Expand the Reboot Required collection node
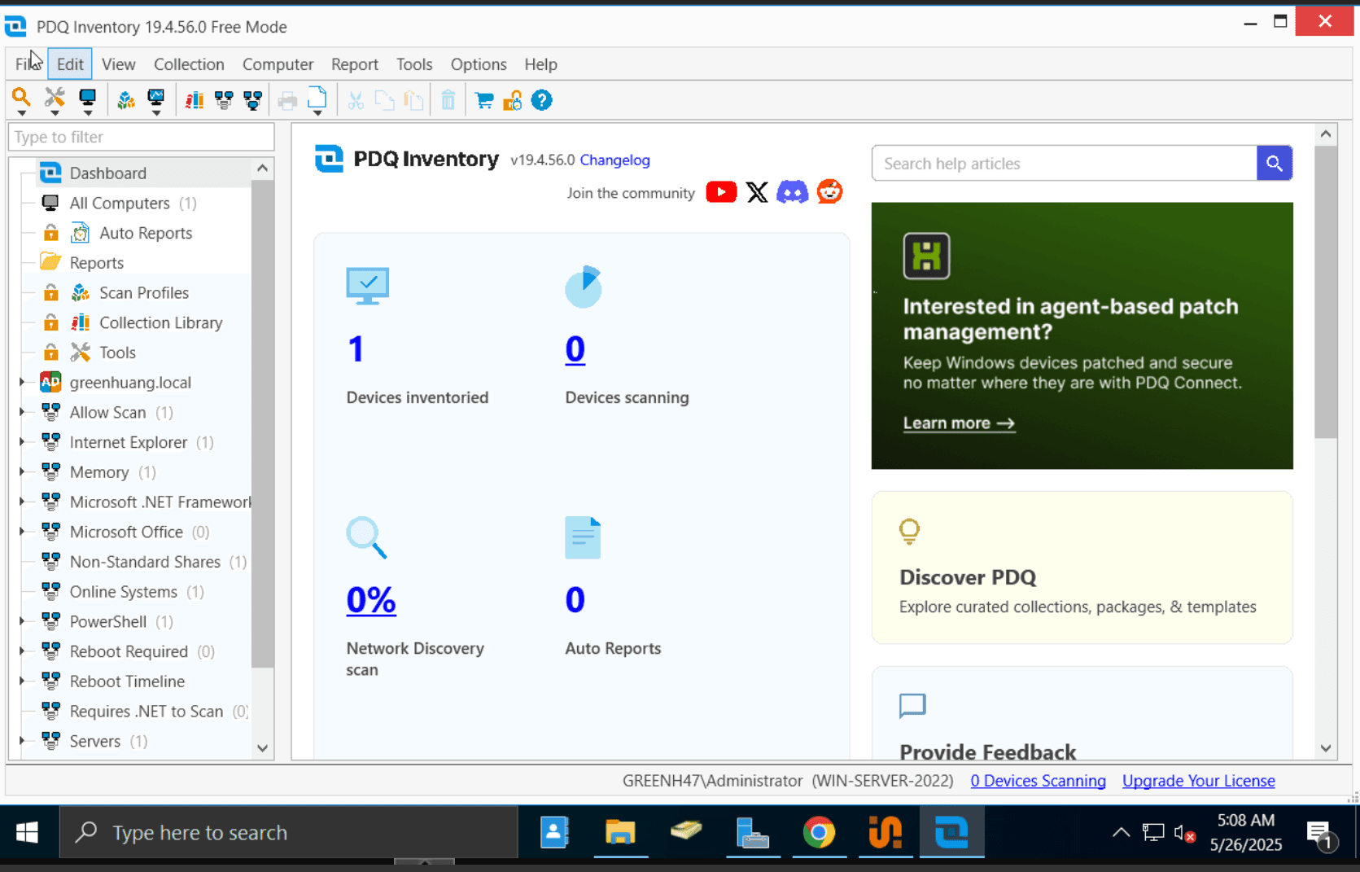Image resolution: width=1360 pixels, height=872 pixels. pyautogui.click(x=22, y=651)
